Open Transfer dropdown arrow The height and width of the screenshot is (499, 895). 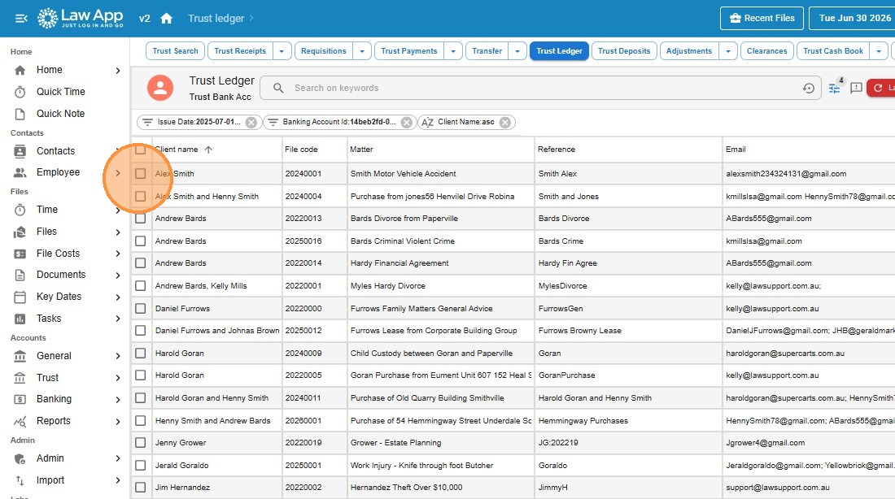tap(517, 51)
